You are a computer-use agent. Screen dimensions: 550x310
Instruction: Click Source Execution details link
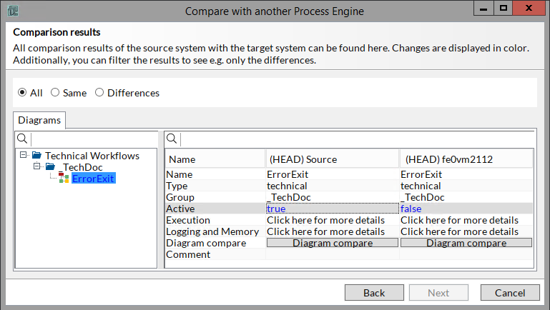click(325, 220)
